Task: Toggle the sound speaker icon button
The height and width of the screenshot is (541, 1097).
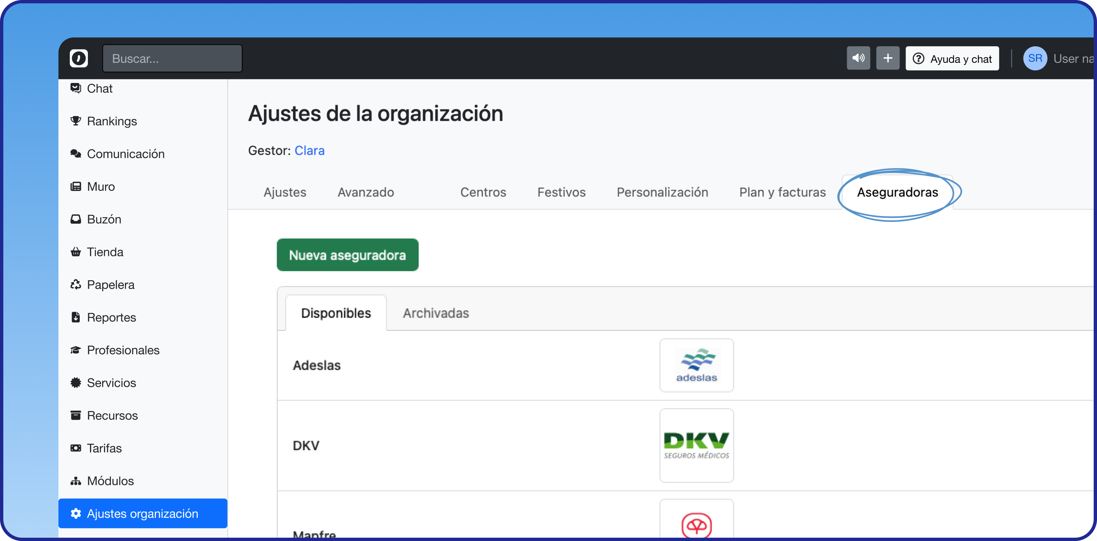Action: tap(858, 58)
